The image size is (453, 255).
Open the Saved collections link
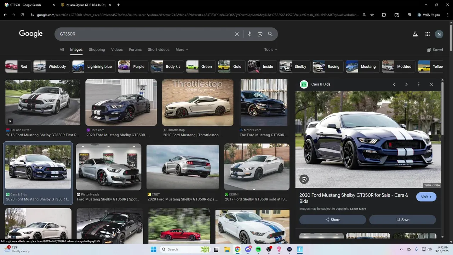coord(435,50)
